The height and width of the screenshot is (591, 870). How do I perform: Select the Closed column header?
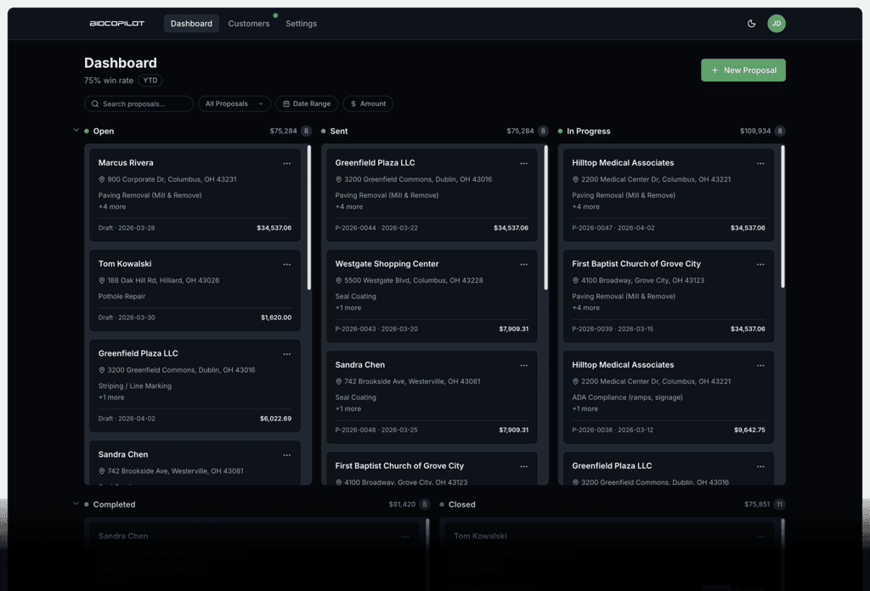462,504
